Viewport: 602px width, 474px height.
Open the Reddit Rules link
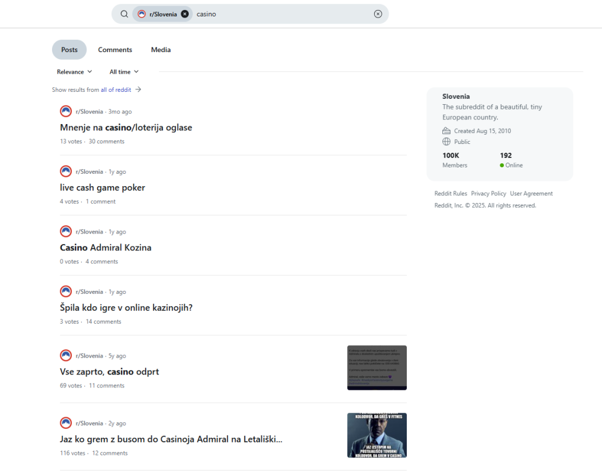(x=451, y=194)
